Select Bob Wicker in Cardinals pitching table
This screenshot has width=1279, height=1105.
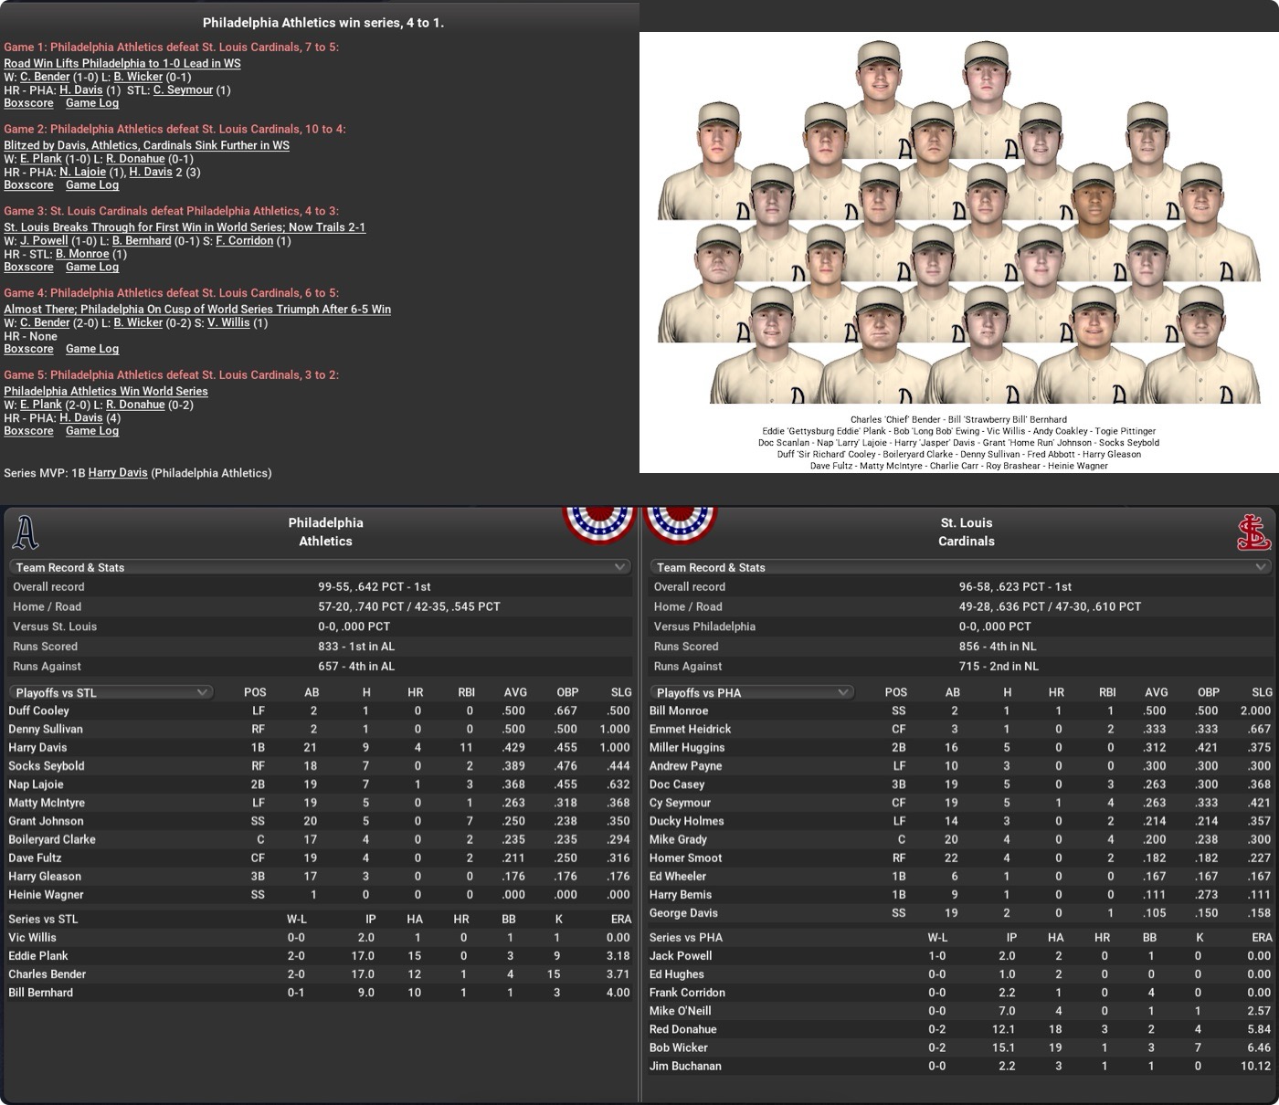click(x=678, y=1047)
